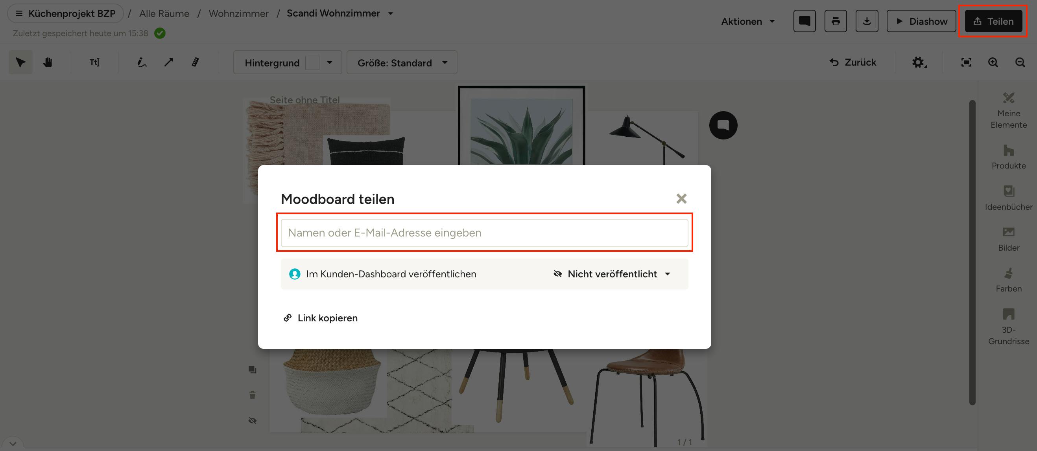Activate the text tool

94,62
